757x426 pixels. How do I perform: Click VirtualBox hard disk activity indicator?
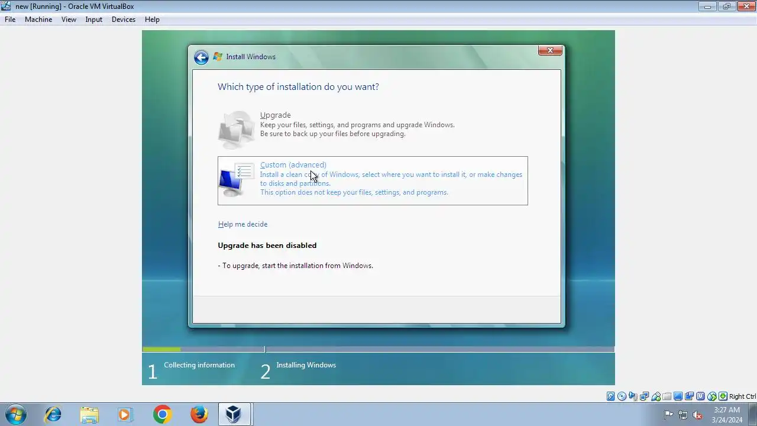(611, 396)
